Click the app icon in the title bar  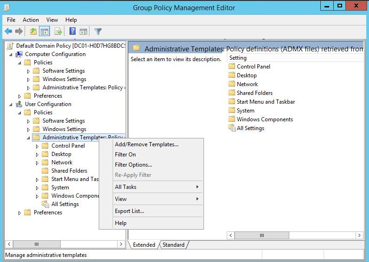tap(7, 8)
